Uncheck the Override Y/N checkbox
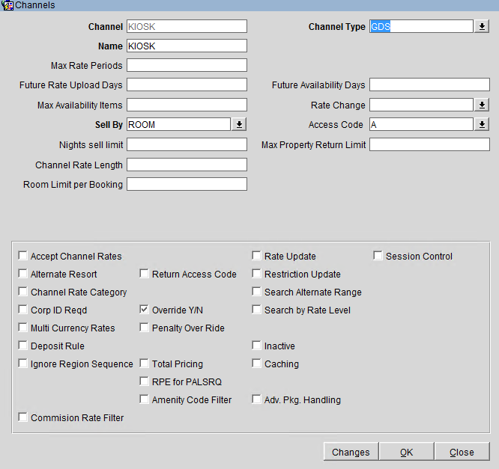The image size is (499, 469). click(145, 310)
